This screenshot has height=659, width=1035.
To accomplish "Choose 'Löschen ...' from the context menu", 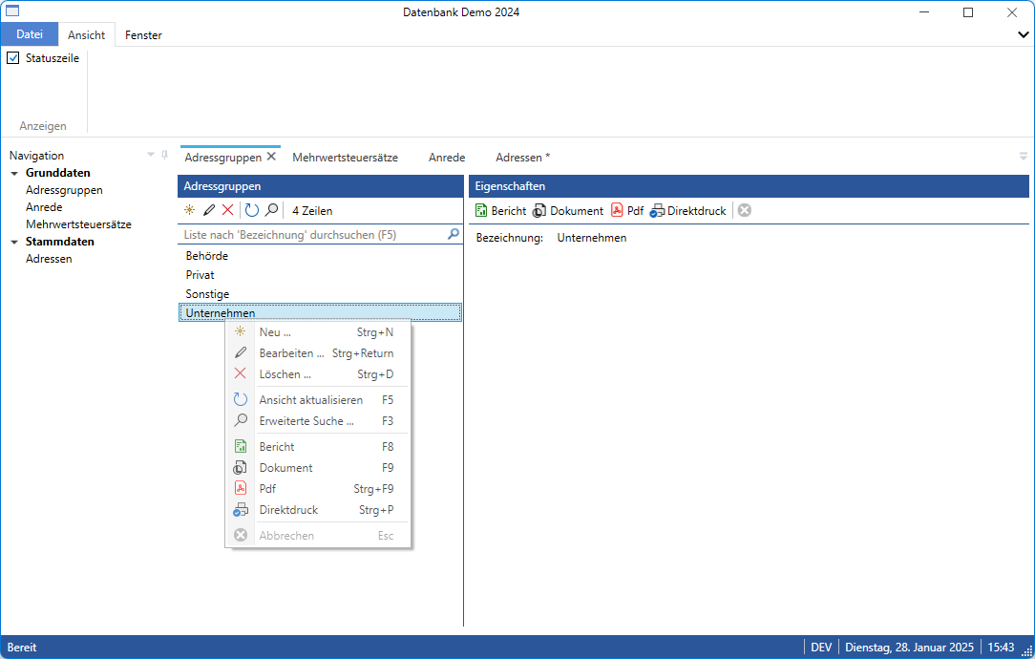I will coord(318,374).
